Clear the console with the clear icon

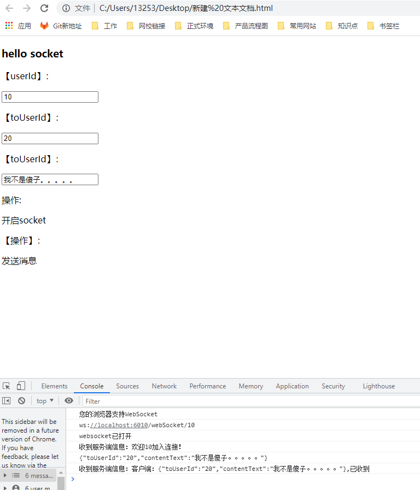point(21,400)
